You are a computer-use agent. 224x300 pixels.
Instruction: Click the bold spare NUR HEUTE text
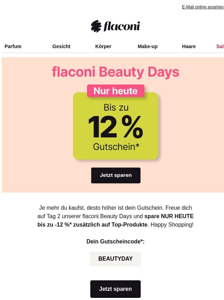(169, 216)
